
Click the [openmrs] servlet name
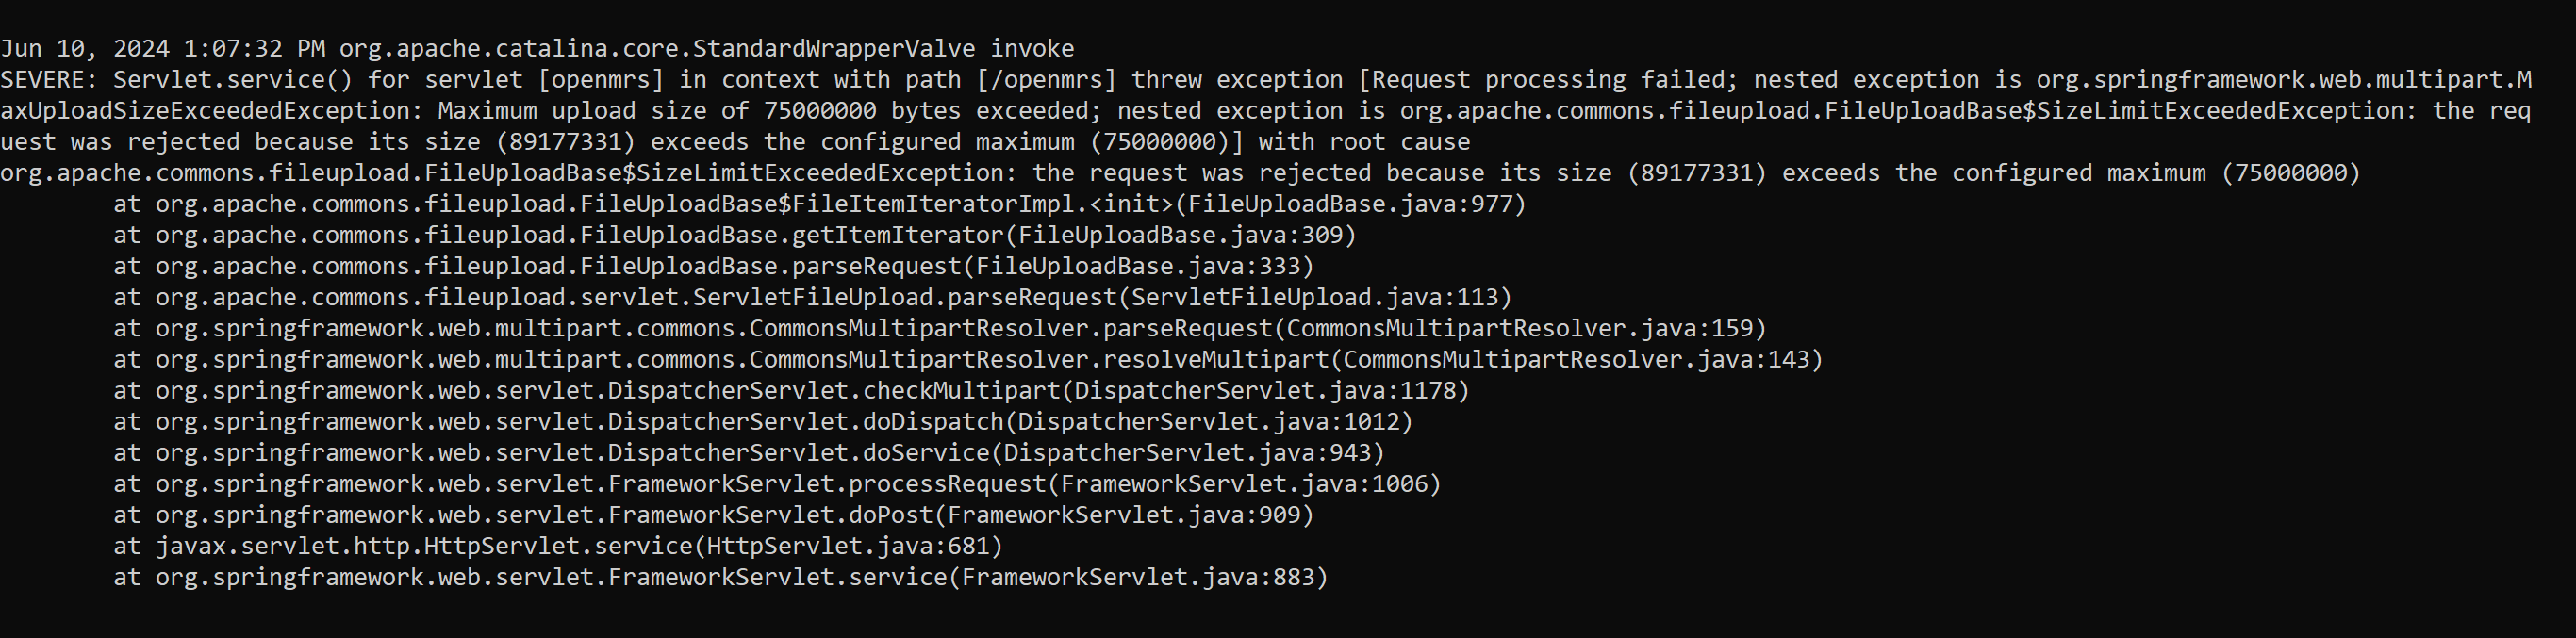[601, 80]
